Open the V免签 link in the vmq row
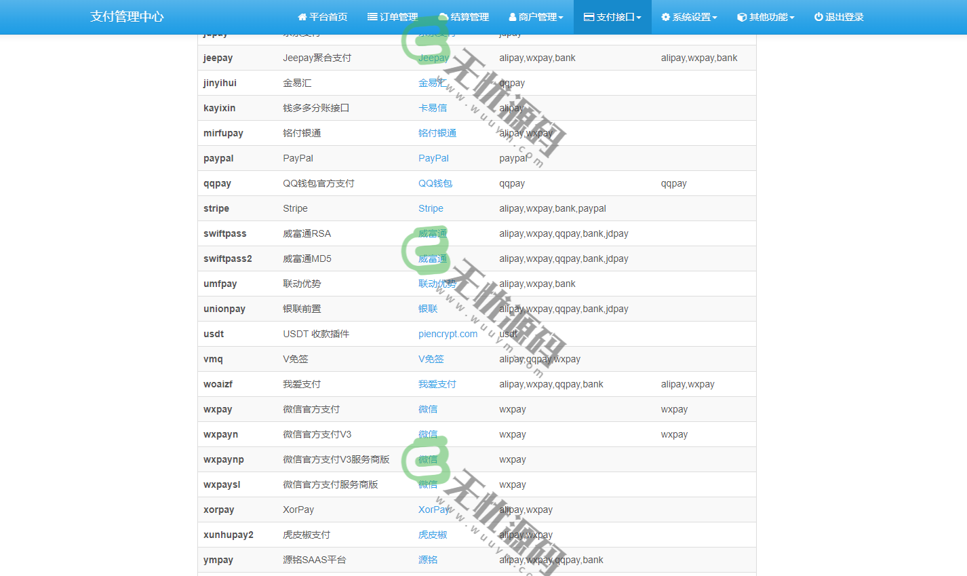This screenshot has width=967, height=576. click(431, 359)
